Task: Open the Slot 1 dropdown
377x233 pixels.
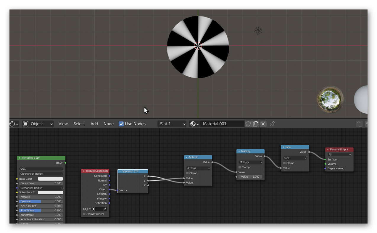Action: tap(172, 124)
